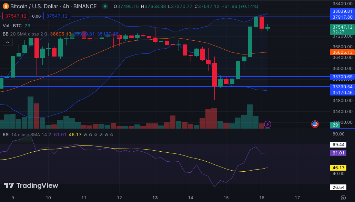Click the 35700.69 support line price label

(342, 77)
